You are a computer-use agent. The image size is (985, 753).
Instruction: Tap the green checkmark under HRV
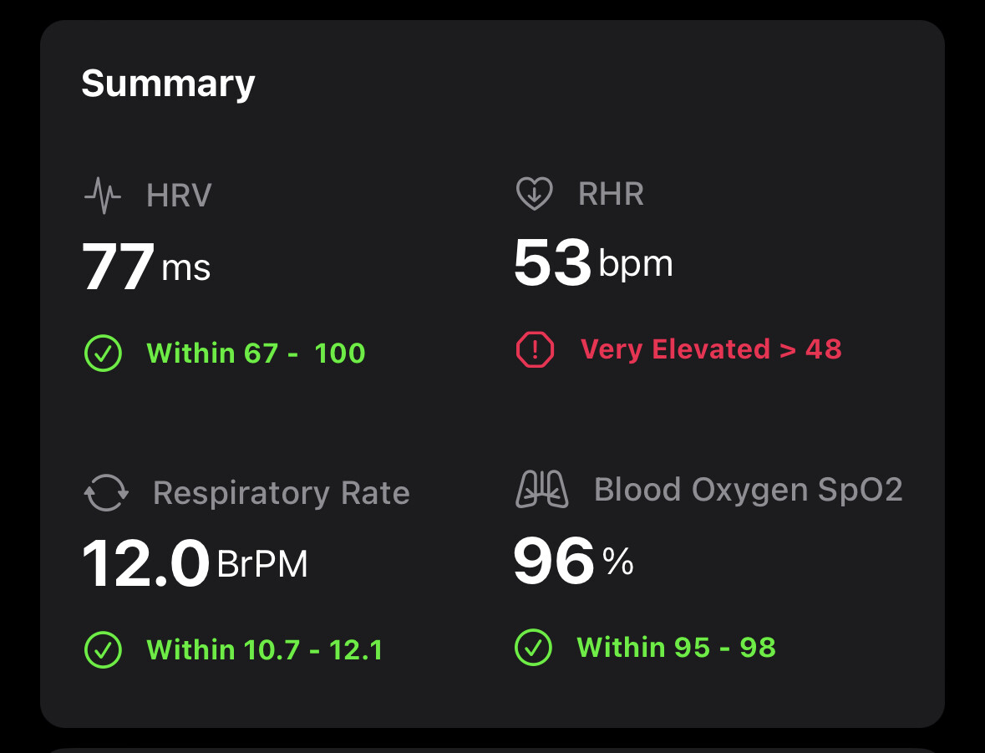103,354
